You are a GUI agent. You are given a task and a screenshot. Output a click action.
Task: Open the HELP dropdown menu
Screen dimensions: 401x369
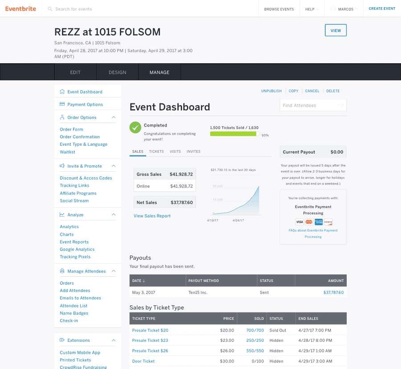click(312, 9)
